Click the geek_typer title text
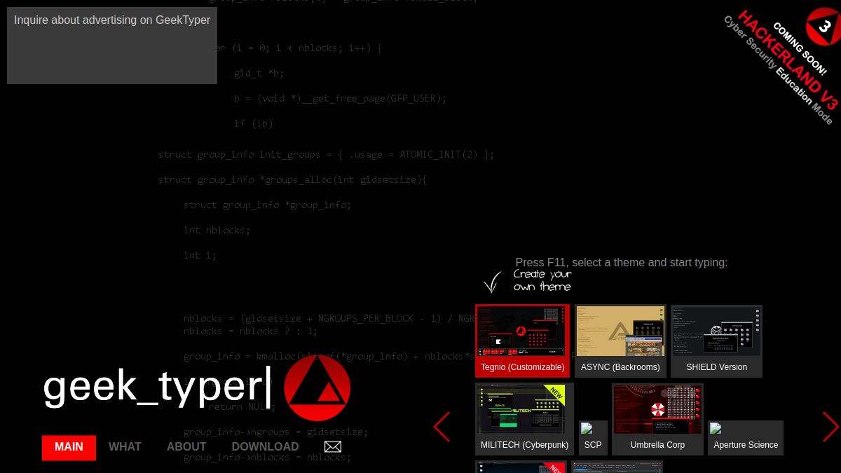The width and height of the screenshot is (841, 473). (x=155, y=388)
